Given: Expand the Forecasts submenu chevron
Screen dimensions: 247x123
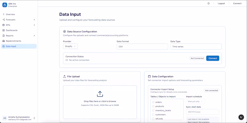Looking at the screenshot, I should point(34,20).
